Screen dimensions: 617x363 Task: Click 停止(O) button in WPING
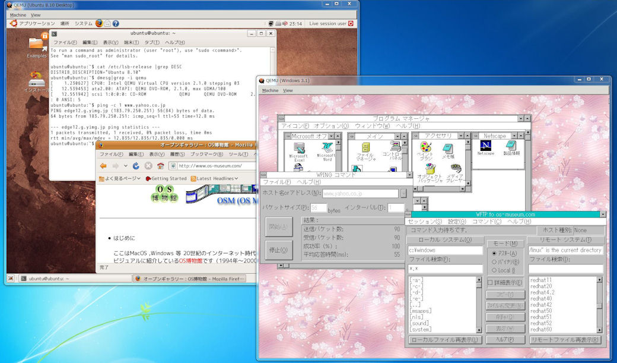[x=279, y=250]
